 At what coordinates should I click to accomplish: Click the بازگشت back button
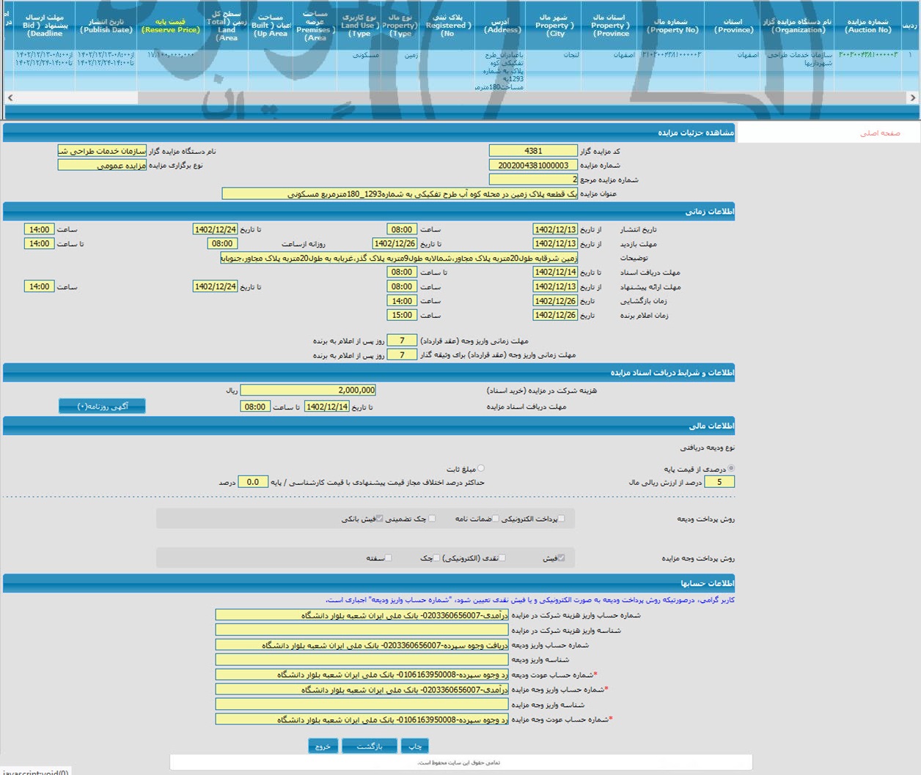[x=369, y=746]
